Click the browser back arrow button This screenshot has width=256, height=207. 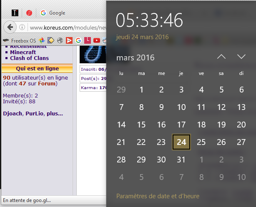pos(10,27)
